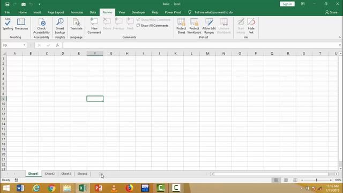
Task: Select the Sheet4 tab
Action: (82, 174)
